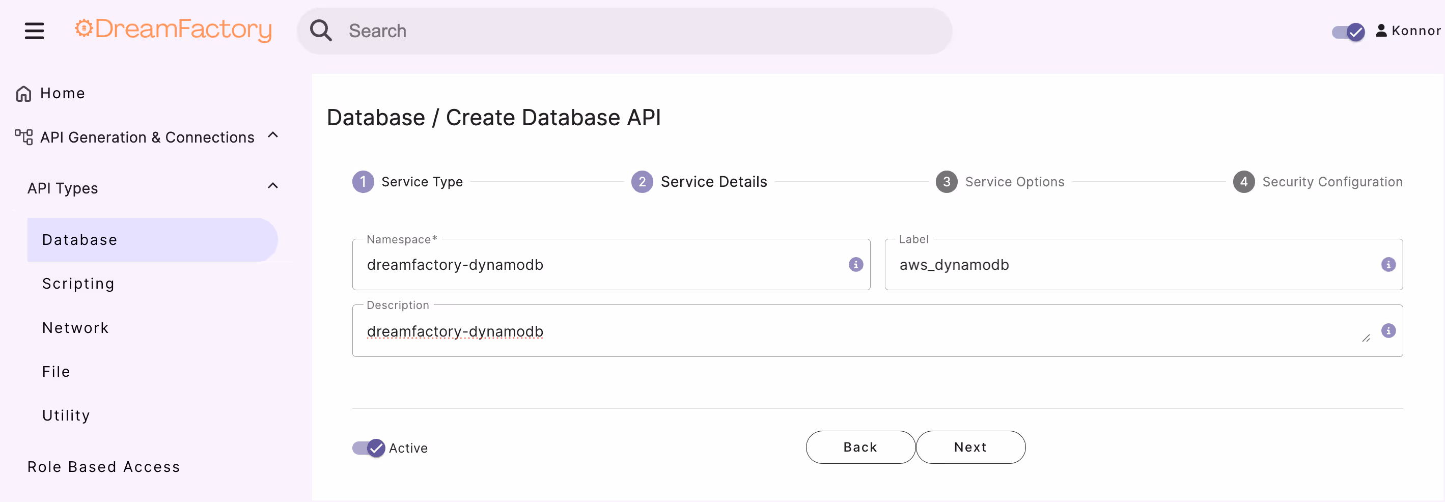Click the API Generation & Connections icon
The width and height of the screenshot is (1445, 502).
pyautogui.click(x=23, y=137)
